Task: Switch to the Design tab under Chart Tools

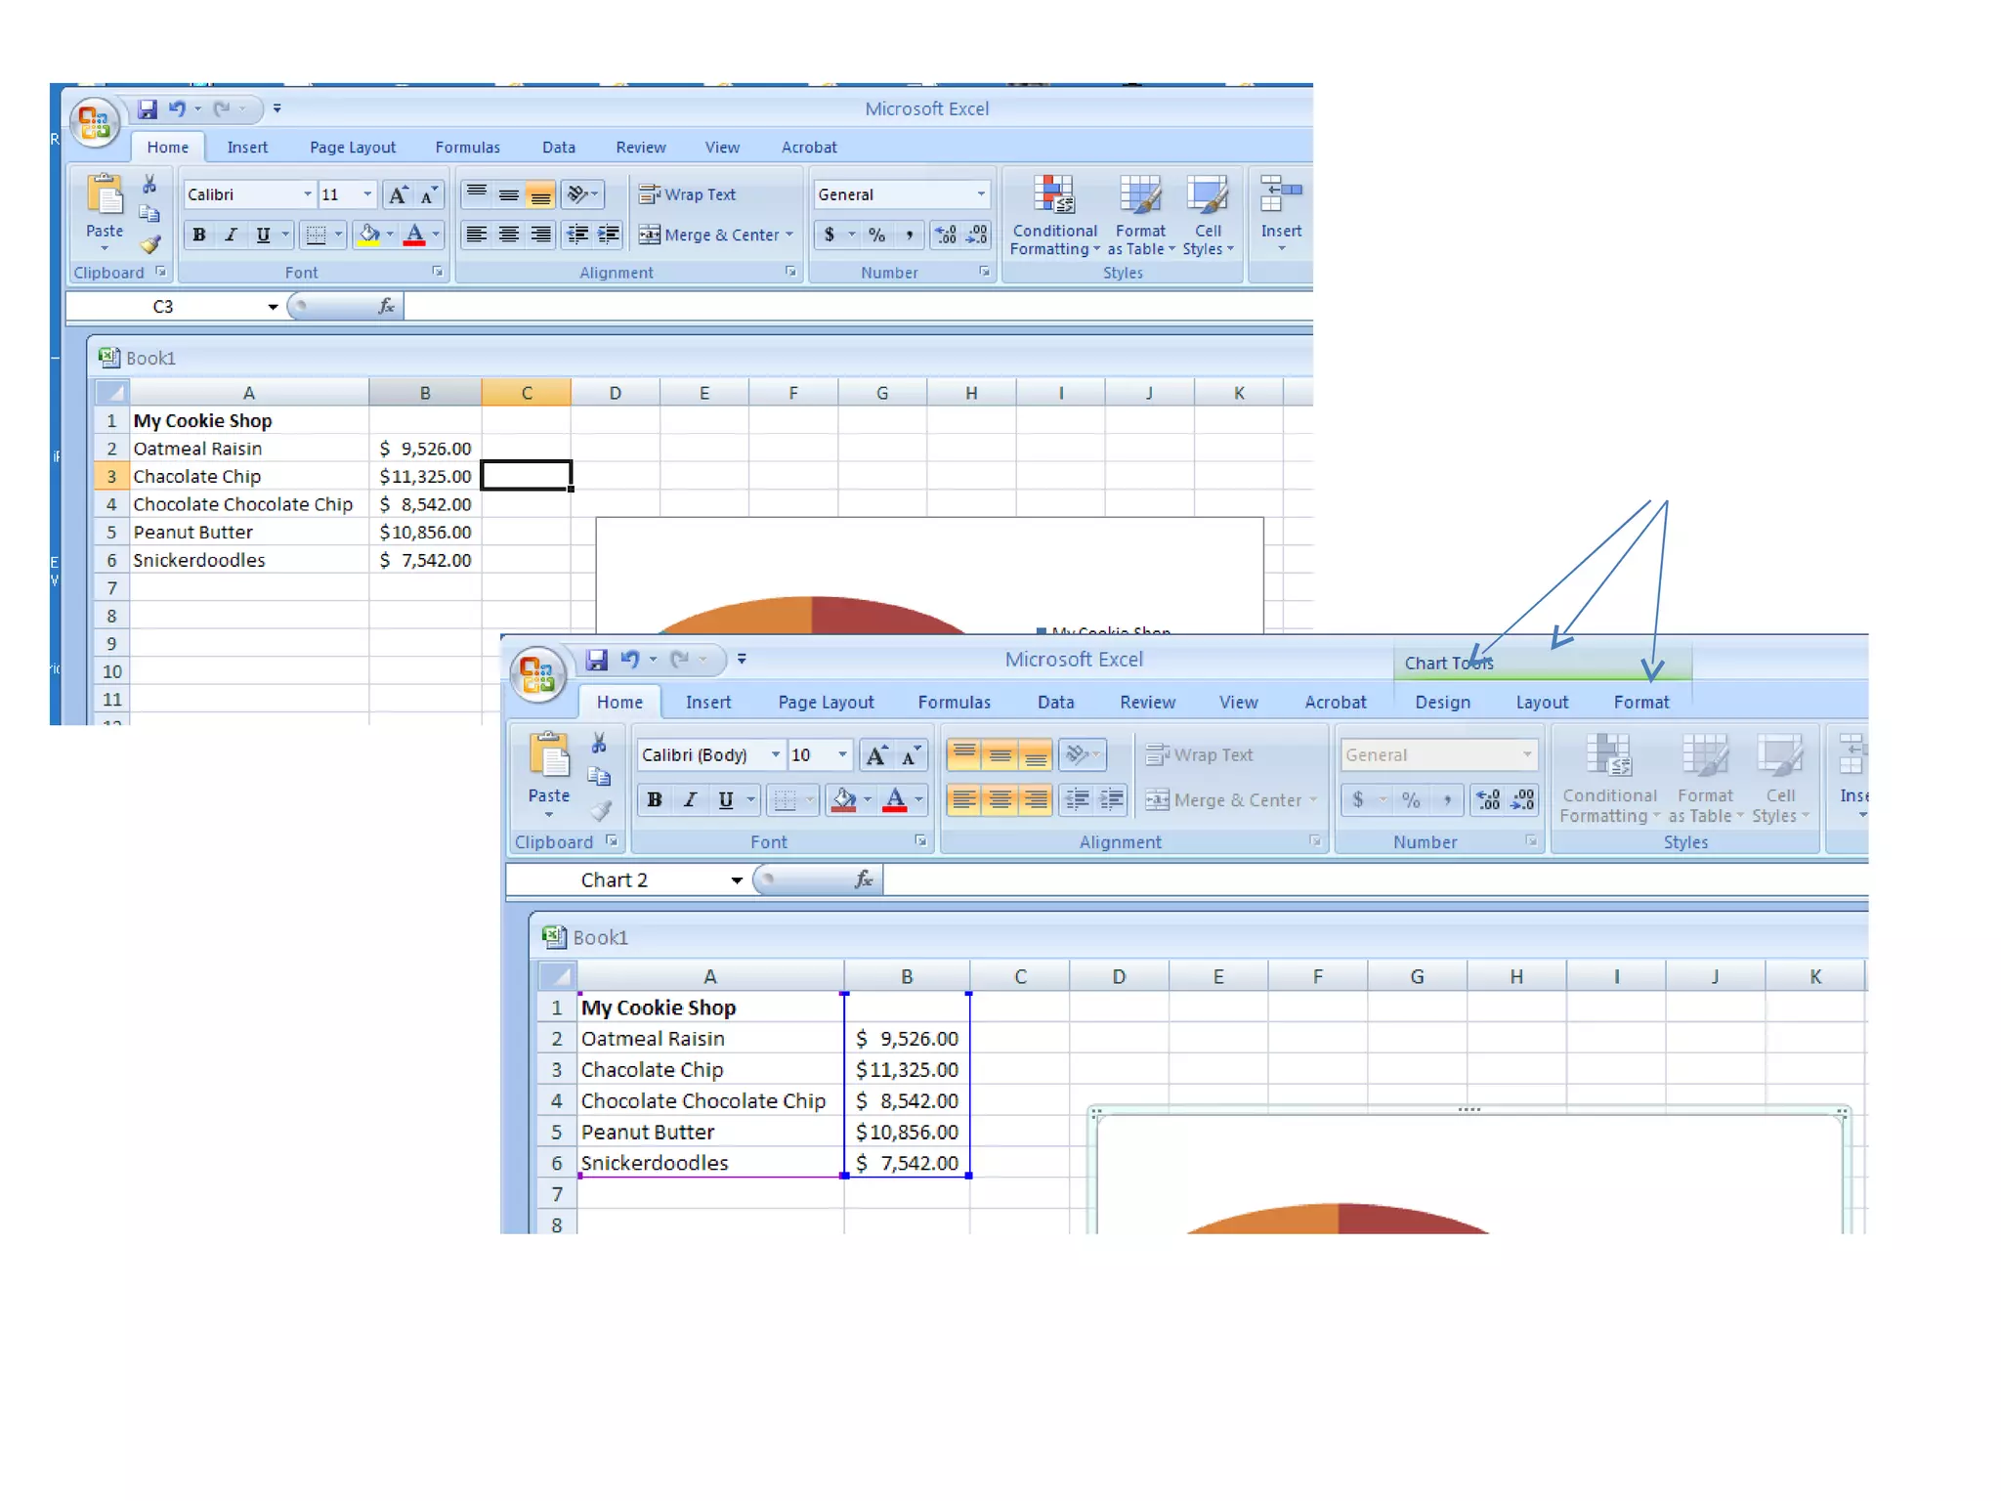Action: 1442,703
